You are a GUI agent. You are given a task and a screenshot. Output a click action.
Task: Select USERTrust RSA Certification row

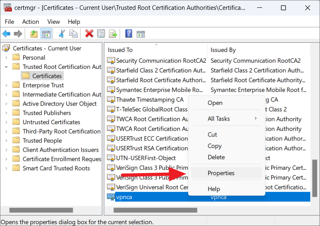click(147, 148)
